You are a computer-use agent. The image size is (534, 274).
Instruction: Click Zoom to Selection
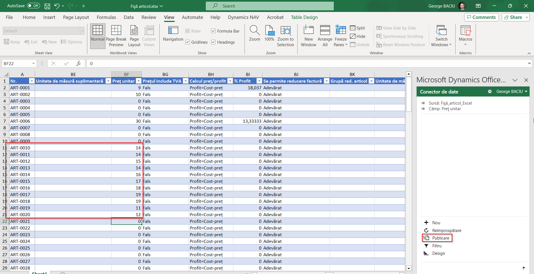coord(285,36)
